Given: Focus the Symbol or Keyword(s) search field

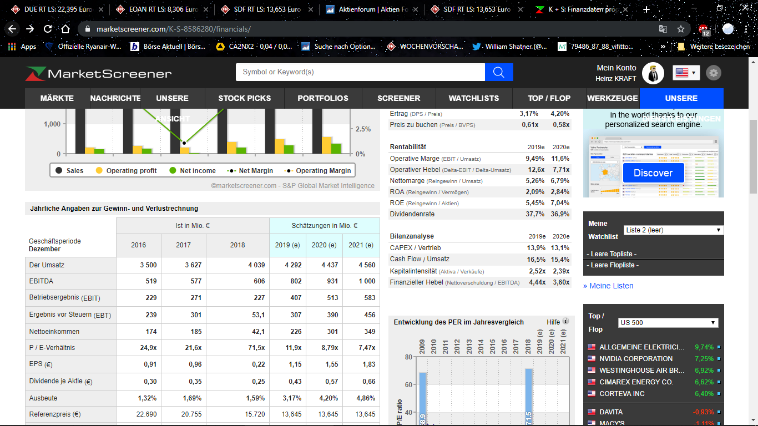Looking at the screenshot, I should point(360,72).
